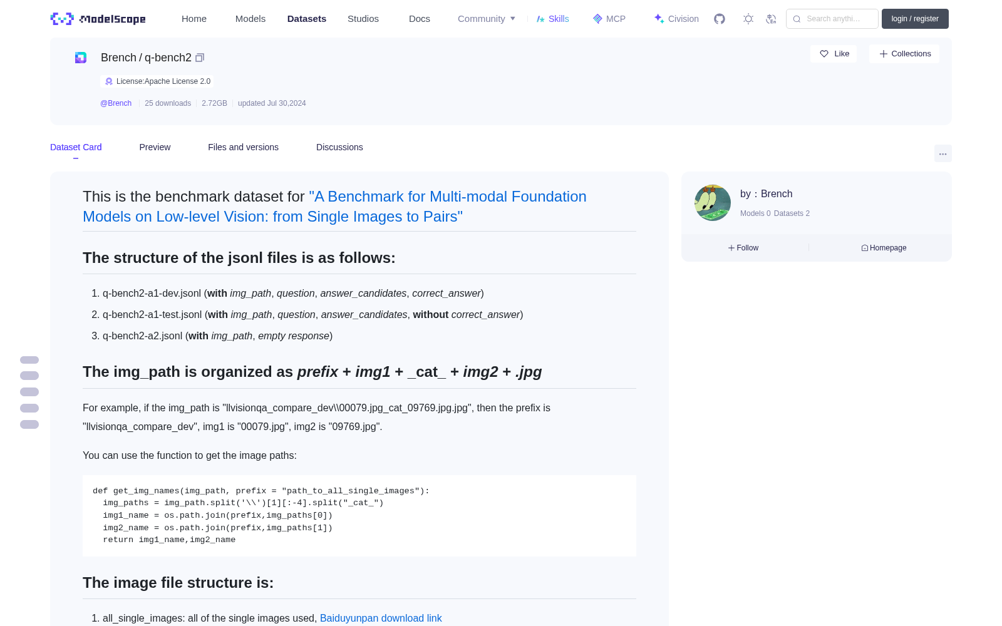The width and height of the screenshot is (1002, 626).
Task: Open the Skills nav item
Action: [x=553, y=19]
